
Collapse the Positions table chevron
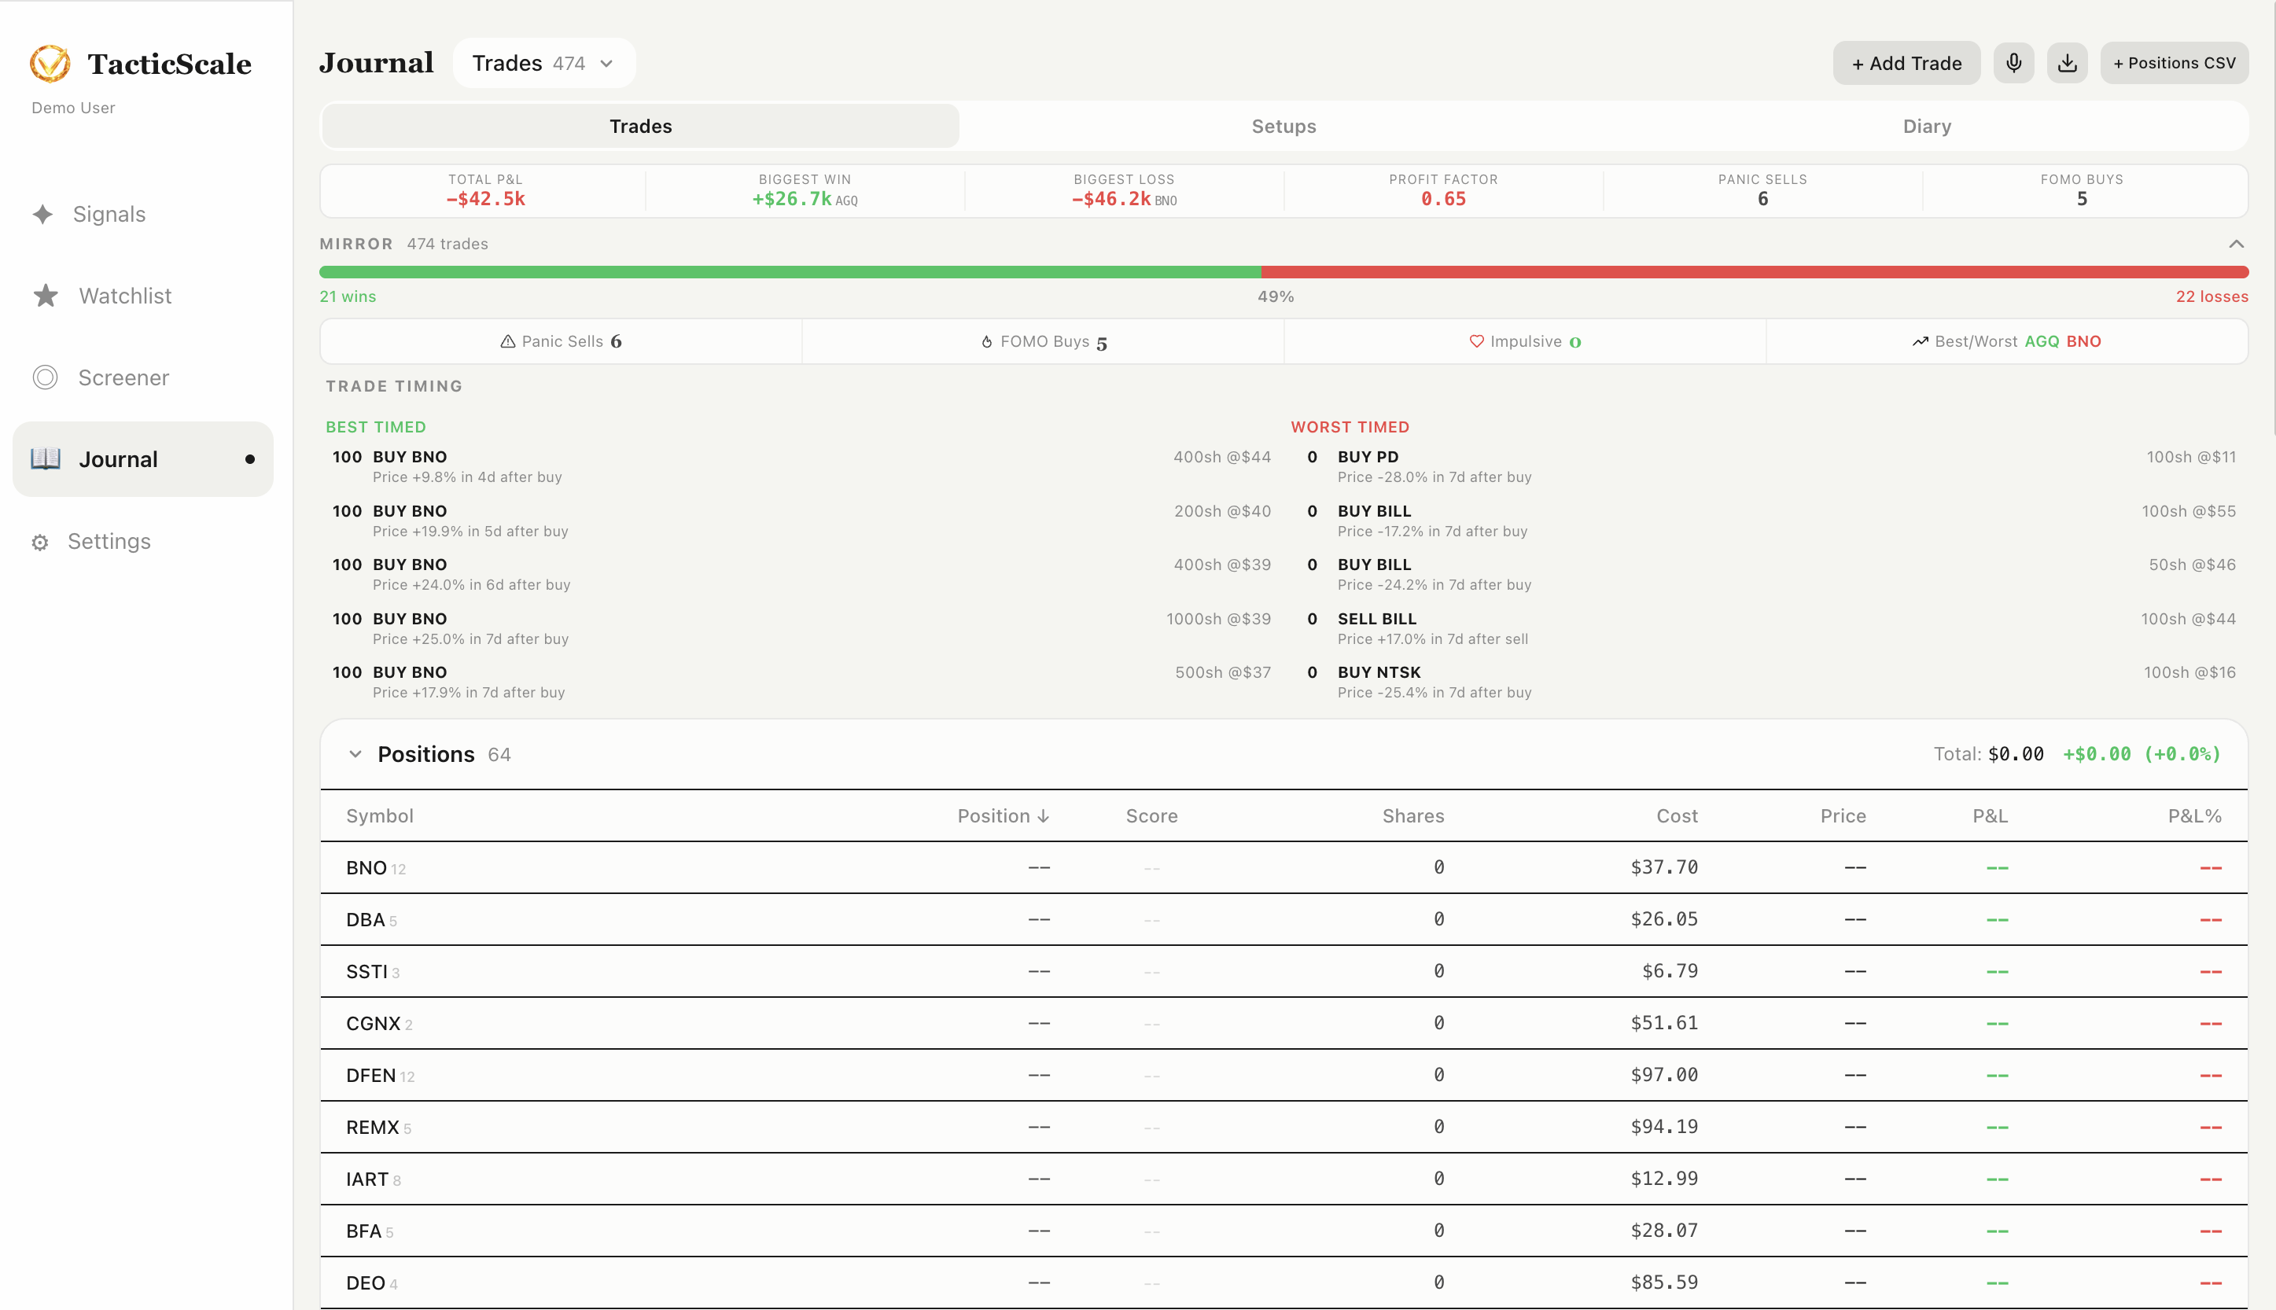click(x=355, y=754)
